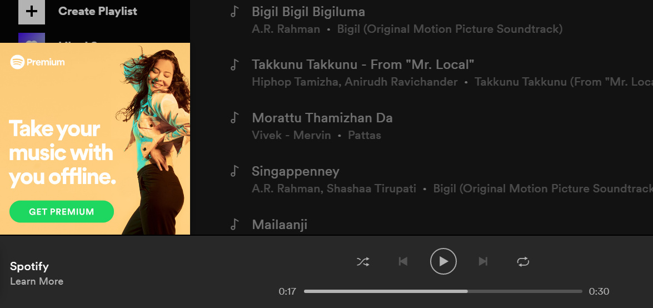Open the Pattas album link
This screenshot has width=653, height=308.
pos(365,135)
